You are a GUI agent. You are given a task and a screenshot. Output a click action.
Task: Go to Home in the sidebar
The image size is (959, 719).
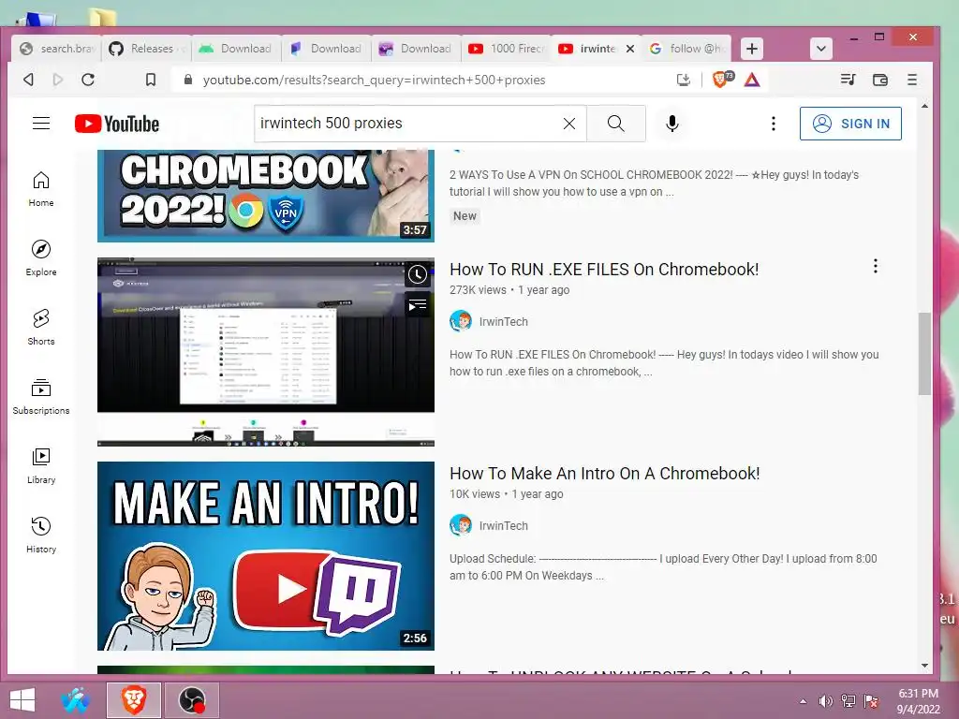41,189
